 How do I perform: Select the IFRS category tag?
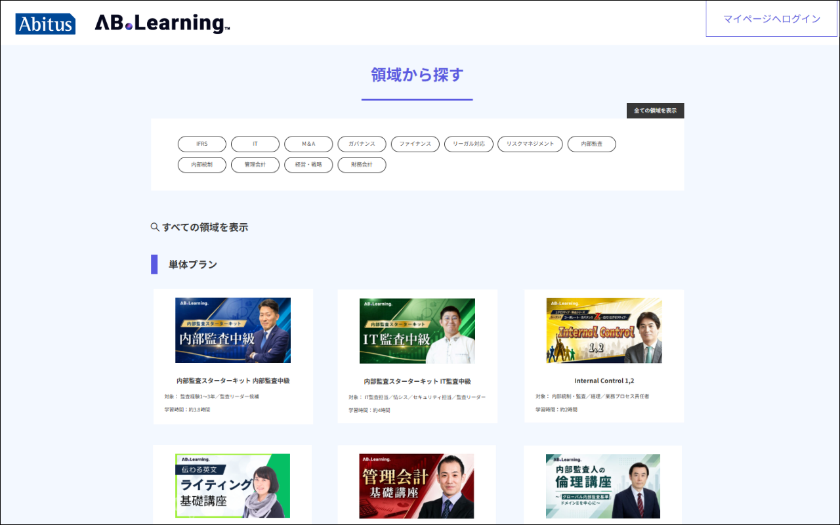(202, 144)
